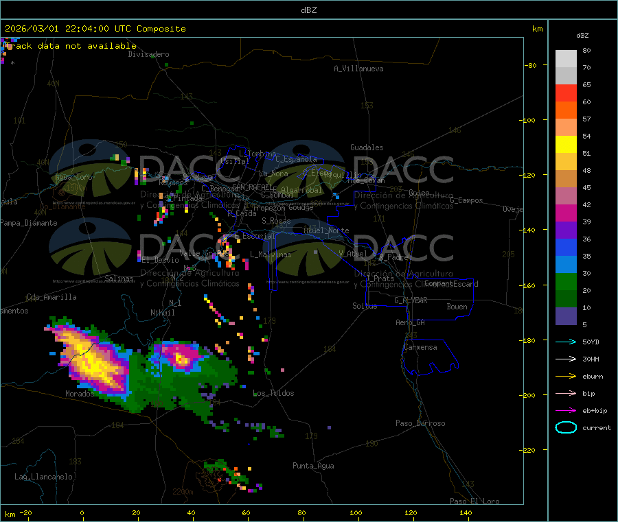The height and width of the screenshot is (522, 618).
Task: Select the 51 dBZ yellow color swatch
Action: tap(566, 145)
